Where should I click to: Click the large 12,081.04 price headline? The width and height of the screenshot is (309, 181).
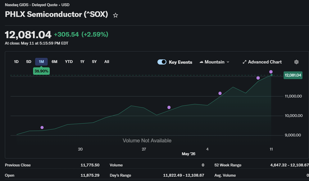(28, 35)
